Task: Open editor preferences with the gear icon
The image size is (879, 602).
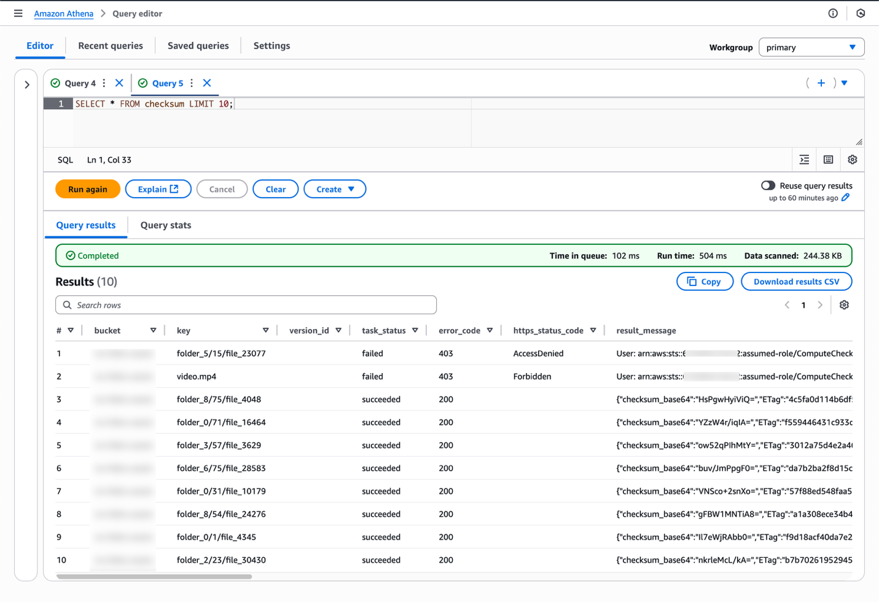Action: pyautogui.click(x=853, y=160)
